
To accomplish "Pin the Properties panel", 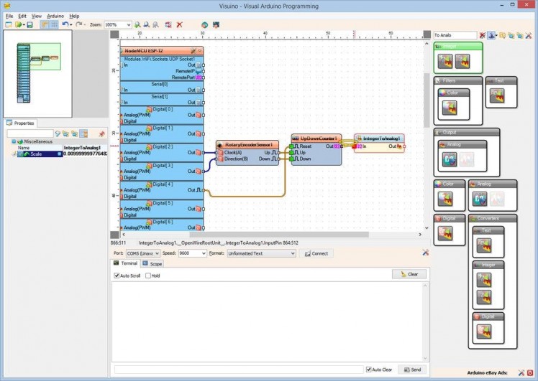I will pyautogui.click(x=101, y=133).
